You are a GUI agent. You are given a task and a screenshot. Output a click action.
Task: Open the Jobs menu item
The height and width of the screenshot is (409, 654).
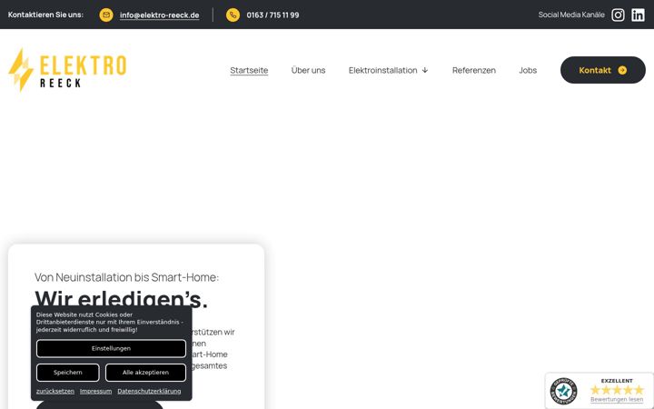(x=528, y=70)
